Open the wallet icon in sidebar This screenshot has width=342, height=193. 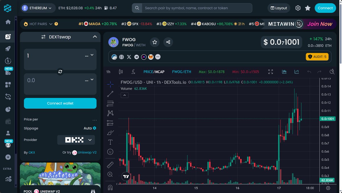click(x=8, y=121)
